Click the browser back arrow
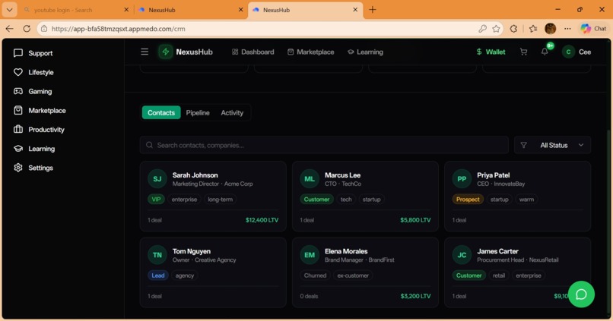Screen dimensions: 613x321 point(9,29)
